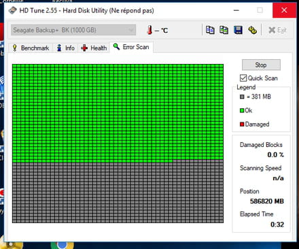The image size is (299, 249).
Task: Switch to the Benchmark tab
Action: click(x=31, y=48)
